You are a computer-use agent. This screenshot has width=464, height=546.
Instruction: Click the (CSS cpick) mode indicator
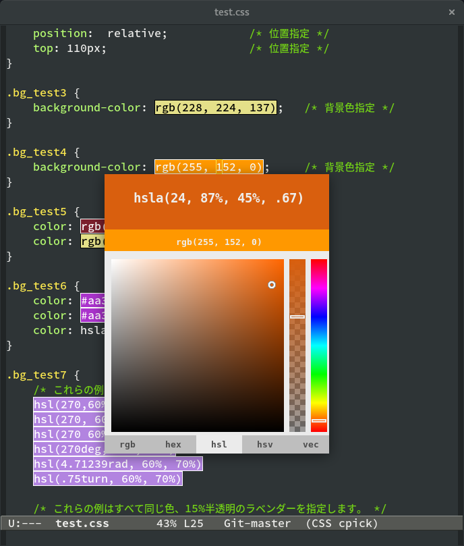[342, 523]
